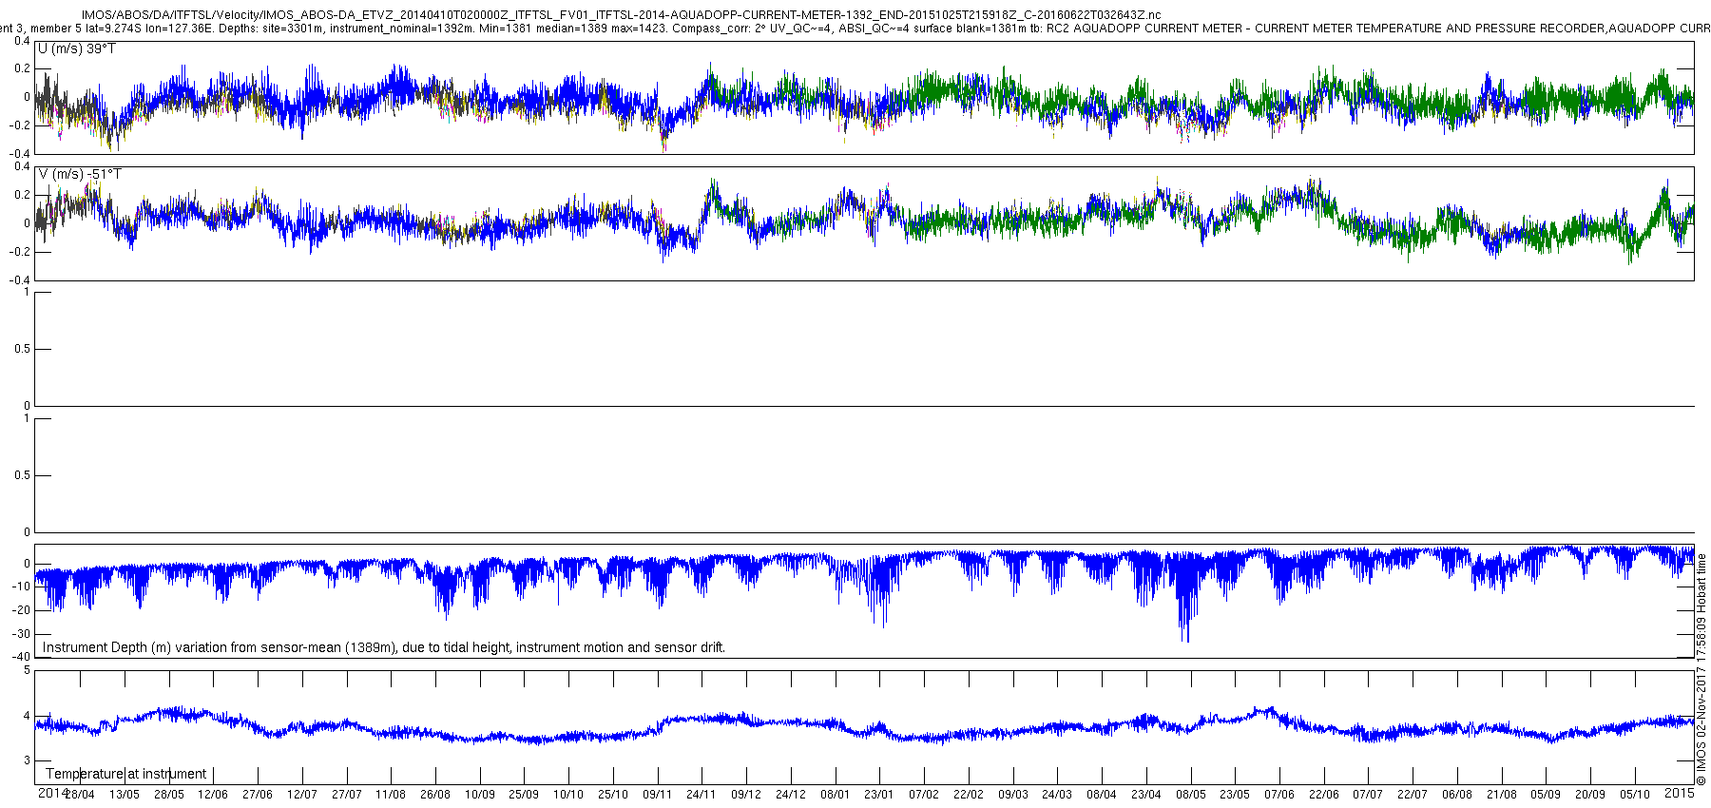Select the '05/10' date tick label
The height and width of the screenshot is (808, 1711).
(x=1635, y=795)
